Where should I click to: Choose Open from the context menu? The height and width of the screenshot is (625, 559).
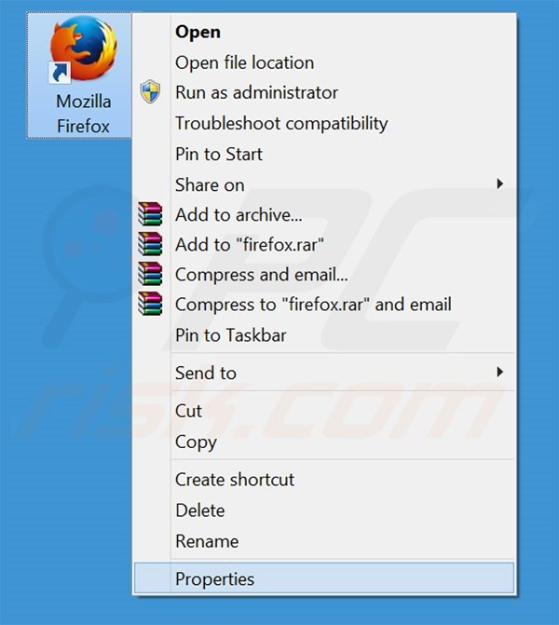pyautogui.click(x=197, y=32)
